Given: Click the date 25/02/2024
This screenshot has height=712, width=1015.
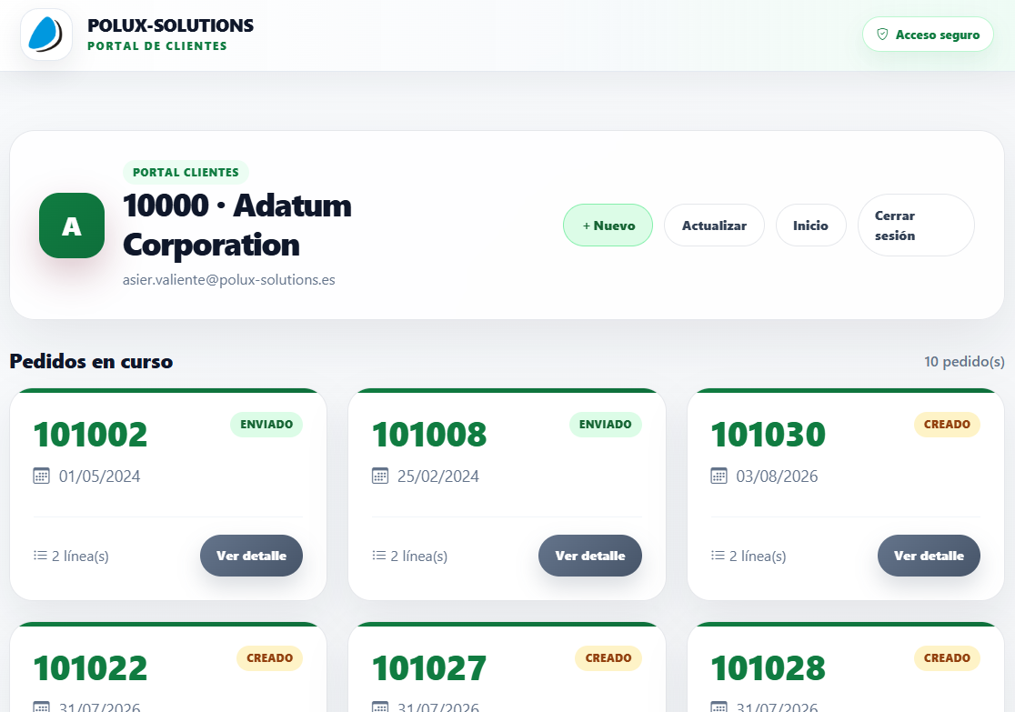Looking at the screenshot, I should (438, 476).
